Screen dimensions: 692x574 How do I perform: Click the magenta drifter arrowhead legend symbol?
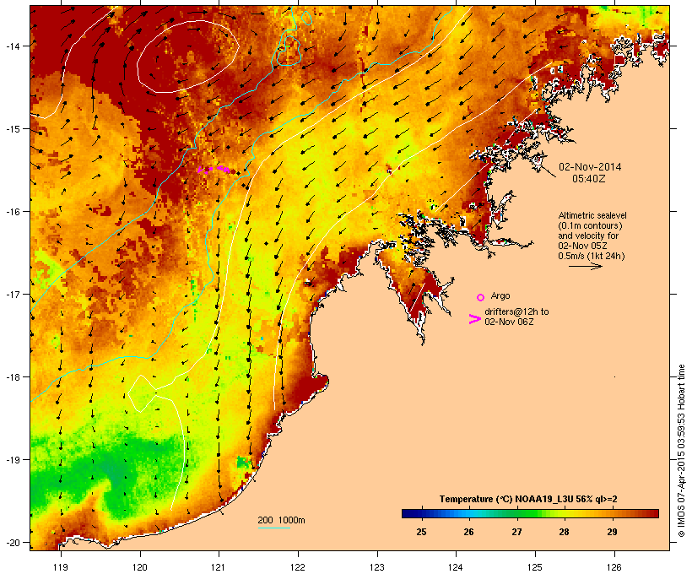474,319
